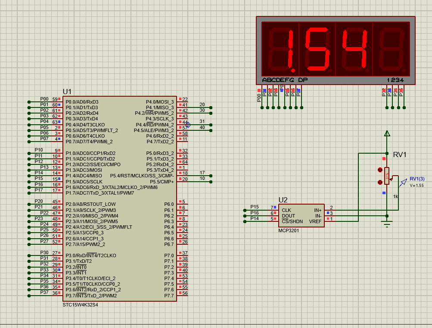Select the STC15W4K32S4 microcontroller body
Viewport: 432px width, 328px height.
(x=119, y=199)
